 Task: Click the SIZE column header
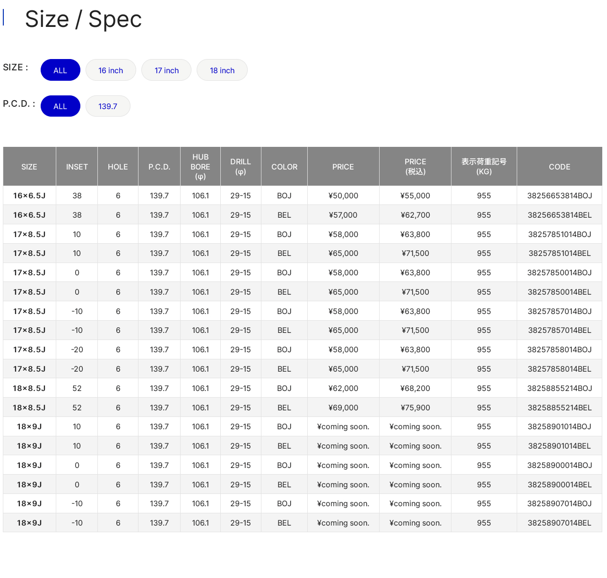29,167
